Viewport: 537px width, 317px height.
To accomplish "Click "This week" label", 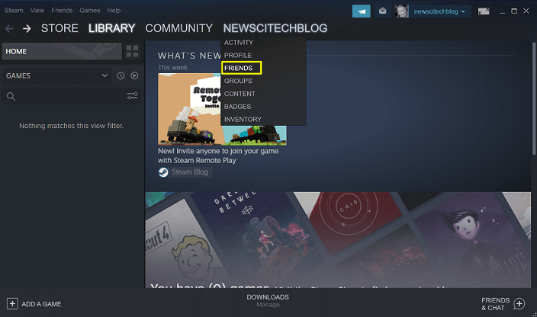I will pos(172,67).
